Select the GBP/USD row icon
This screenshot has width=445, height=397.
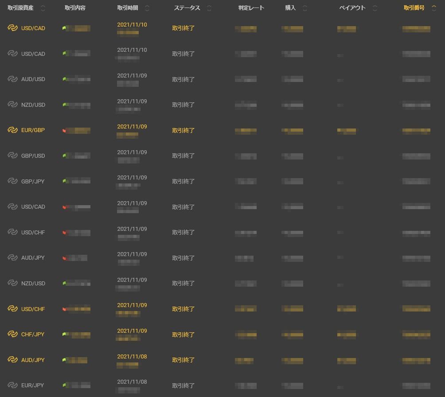coord(12,156)
